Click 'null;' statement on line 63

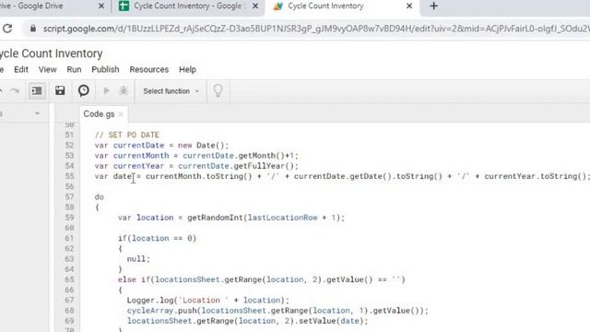point(138,259)
